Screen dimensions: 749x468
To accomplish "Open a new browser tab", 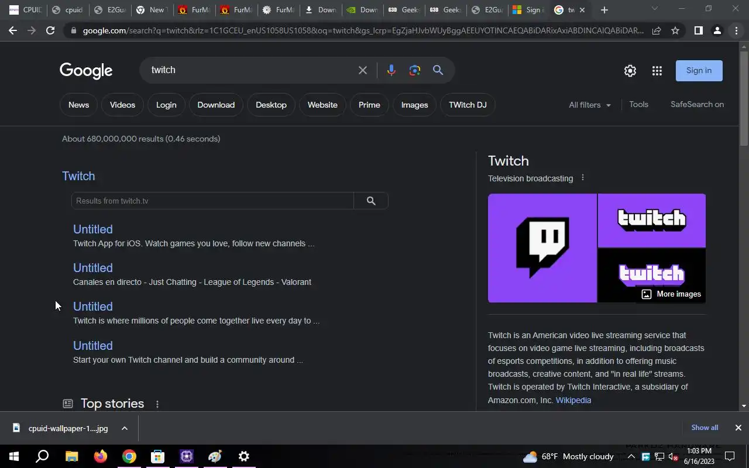I will point(604,10).
